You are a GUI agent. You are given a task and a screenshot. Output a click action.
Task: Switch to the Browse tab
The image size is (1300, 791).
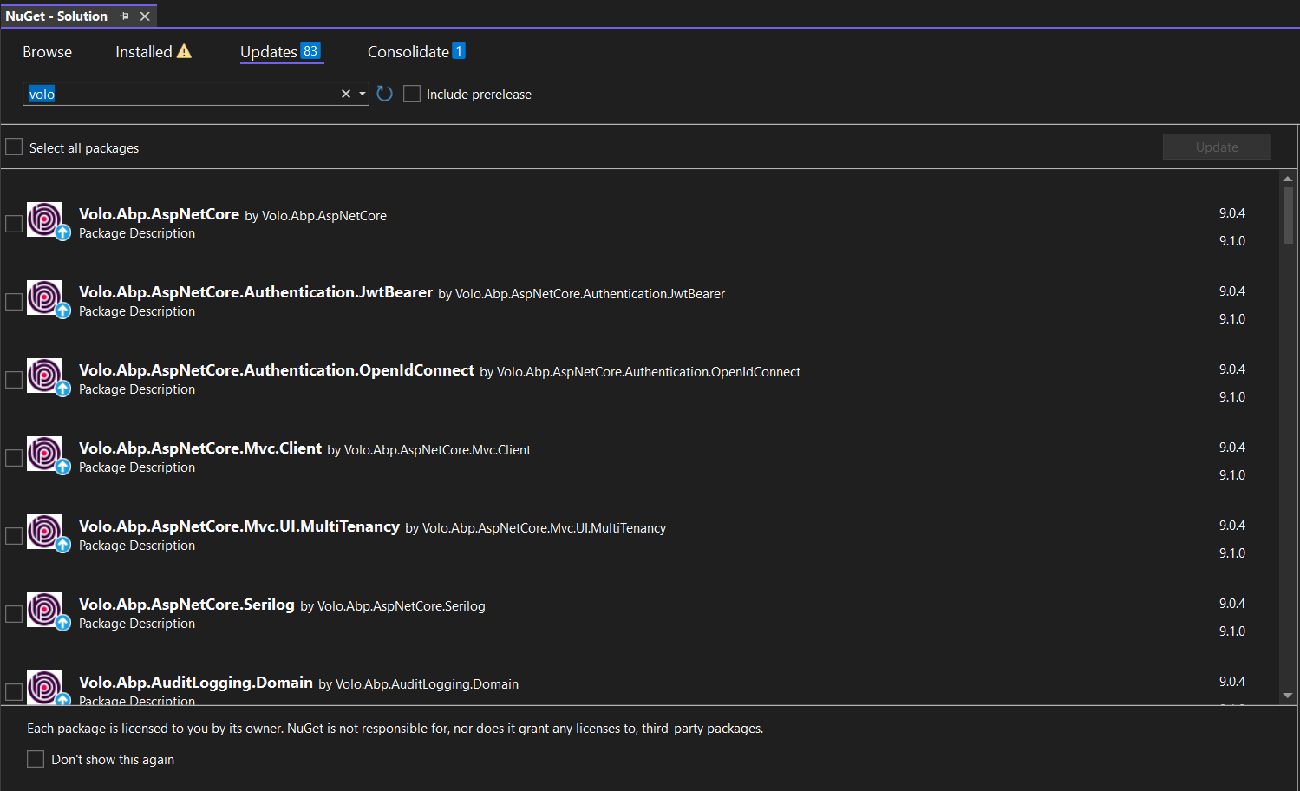click(x=48, y=52)
